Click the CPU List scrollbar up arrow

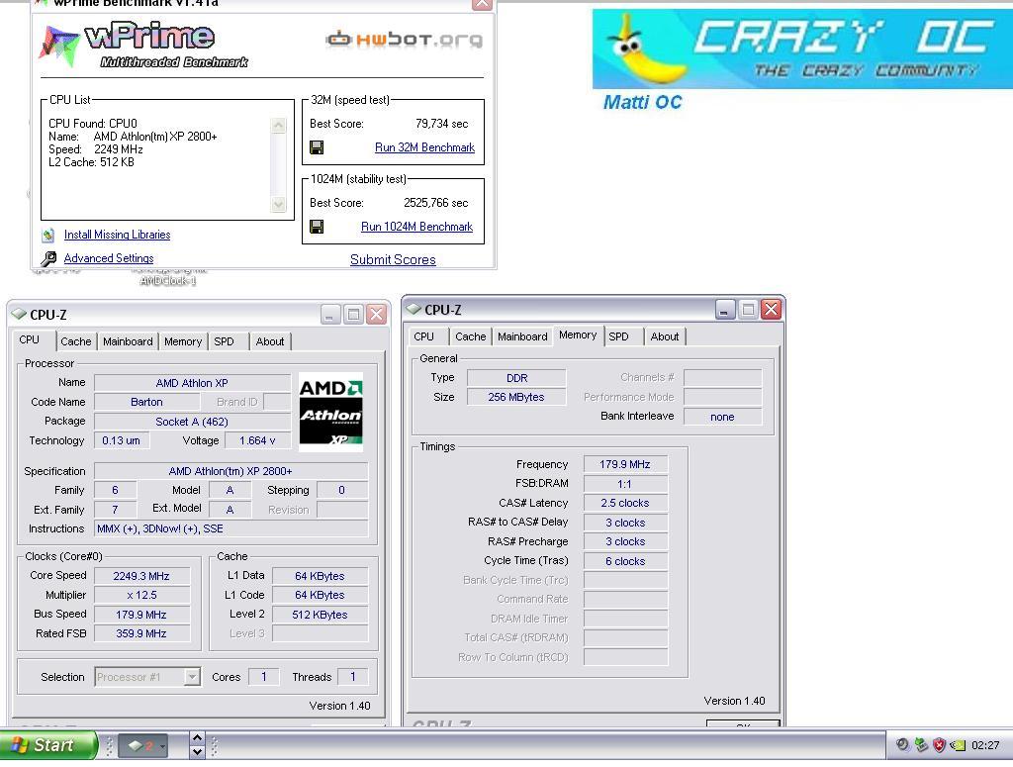278,126
